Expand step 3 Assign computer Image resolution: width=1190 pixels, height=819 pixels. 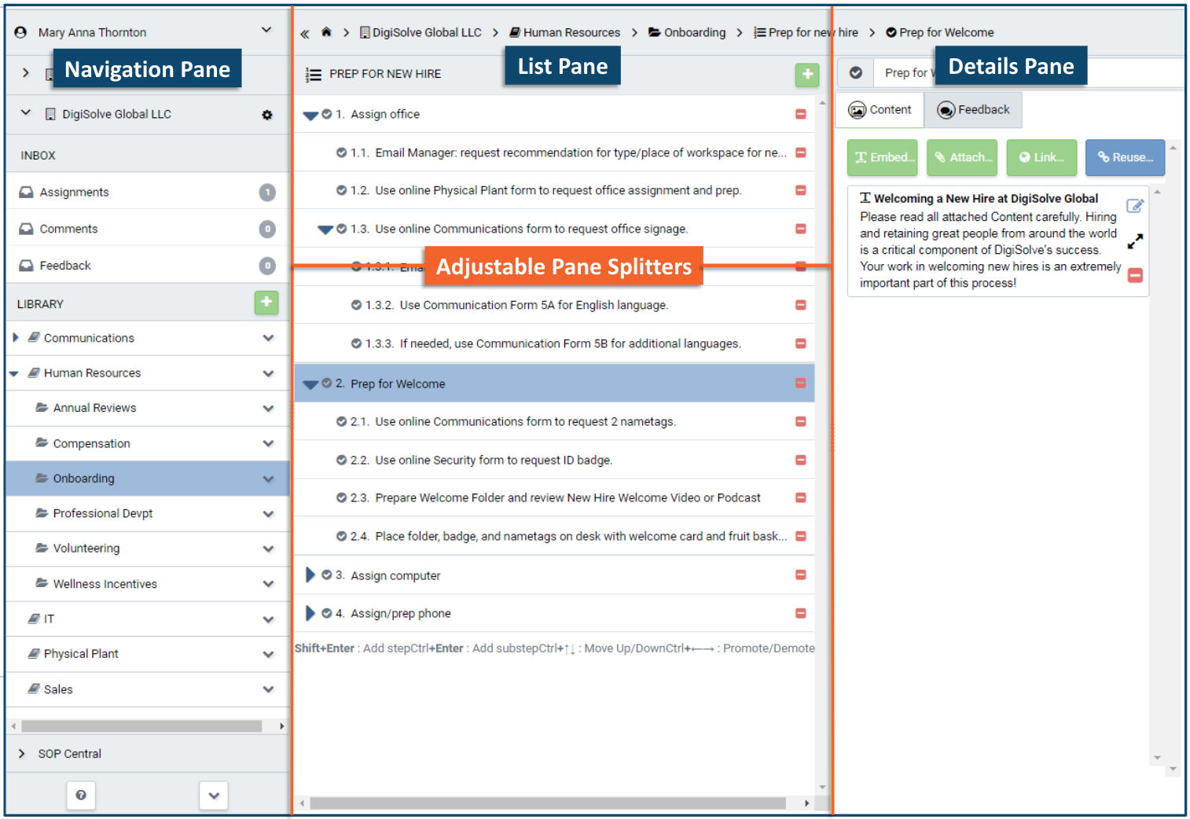310,575
